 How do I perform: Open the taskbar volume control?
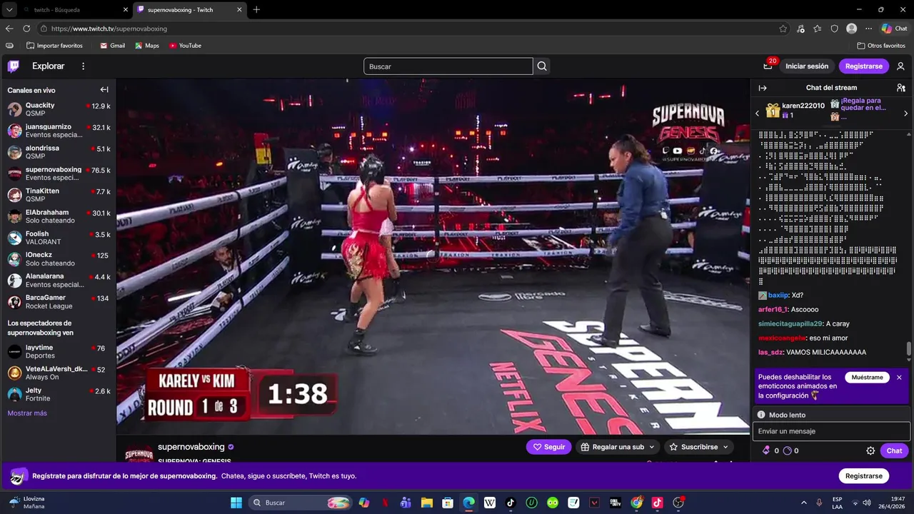tap(867, 503)
